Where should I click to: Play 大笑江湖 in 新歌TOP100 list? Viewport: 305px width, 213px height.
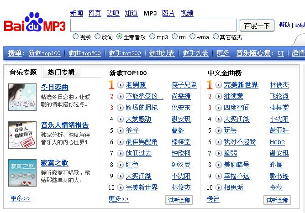pyautogui.click(x=121, y=176)
